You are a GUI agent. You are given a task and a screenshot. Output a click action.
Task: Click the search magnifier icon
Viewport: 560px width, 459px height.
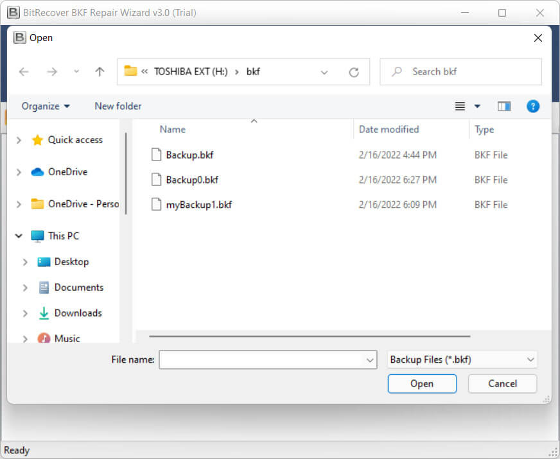click(x=397, y=72)
